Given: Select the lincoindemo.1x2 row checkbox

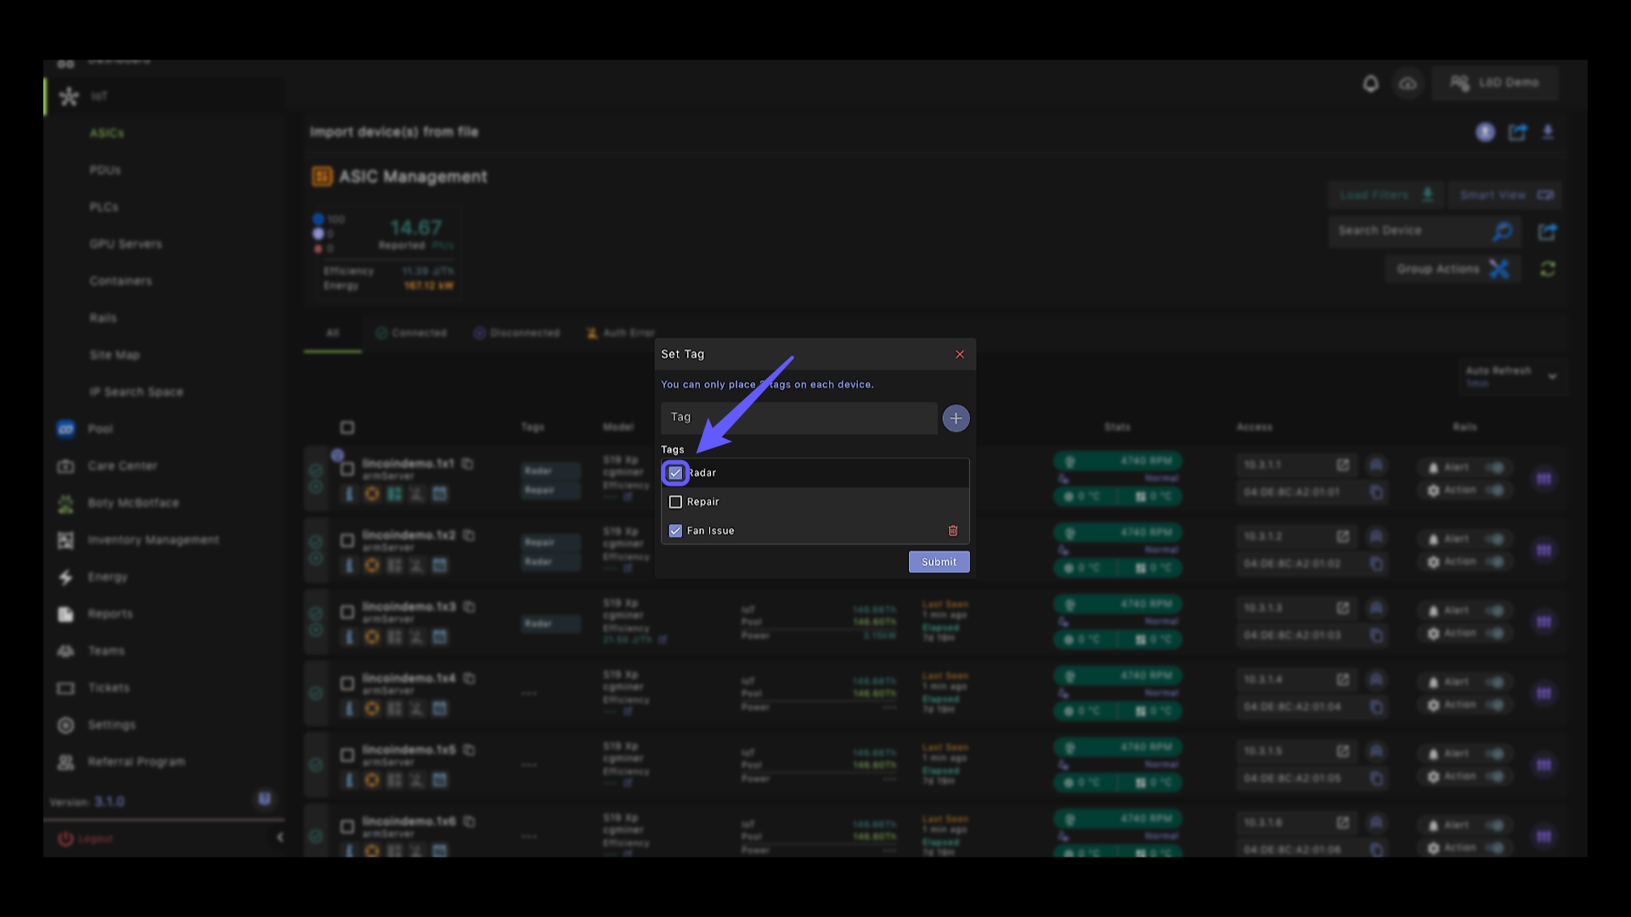Looking at the screenshot, I should point(347,540).
